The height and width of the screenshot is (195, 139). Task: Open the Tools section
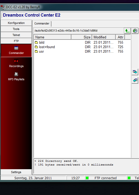click(x=16, y=29)
